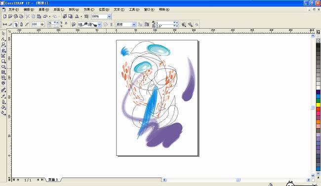Click the no-fill X swatch
This screenshot has width=321, height=186.
pos(318,41)
